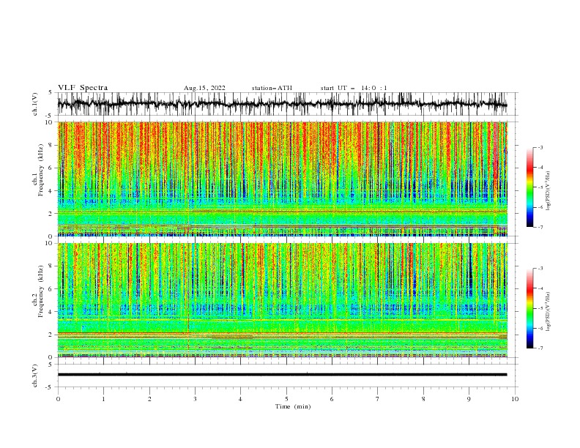Click the 'VLF Spectra' title text
This screenshot has width=580, height=448.
coord(83,88)
